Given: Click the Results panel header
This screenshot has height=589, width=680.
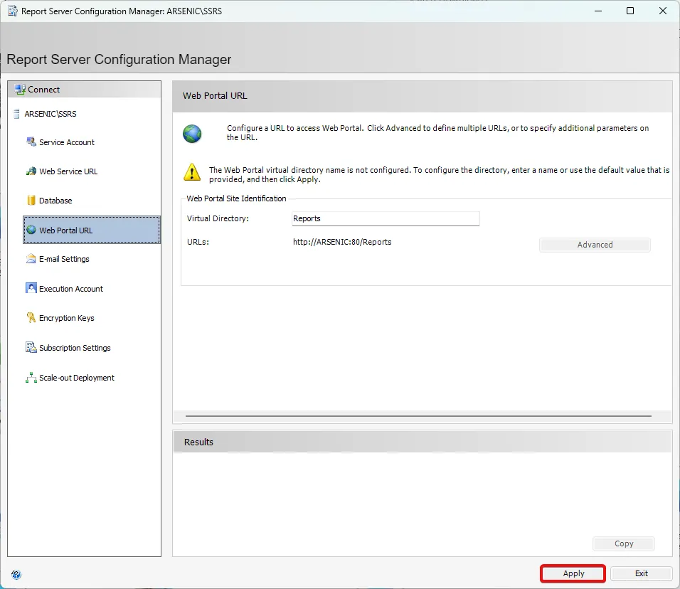Looking at the screenshot, I should (x=423, y=442).
